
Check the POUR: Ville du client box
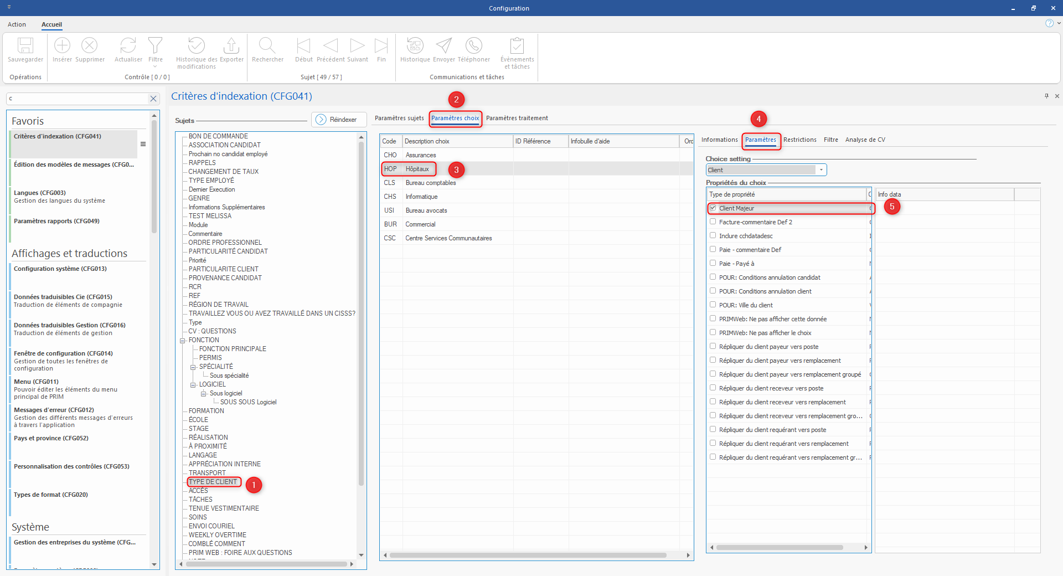coord(713,305)
